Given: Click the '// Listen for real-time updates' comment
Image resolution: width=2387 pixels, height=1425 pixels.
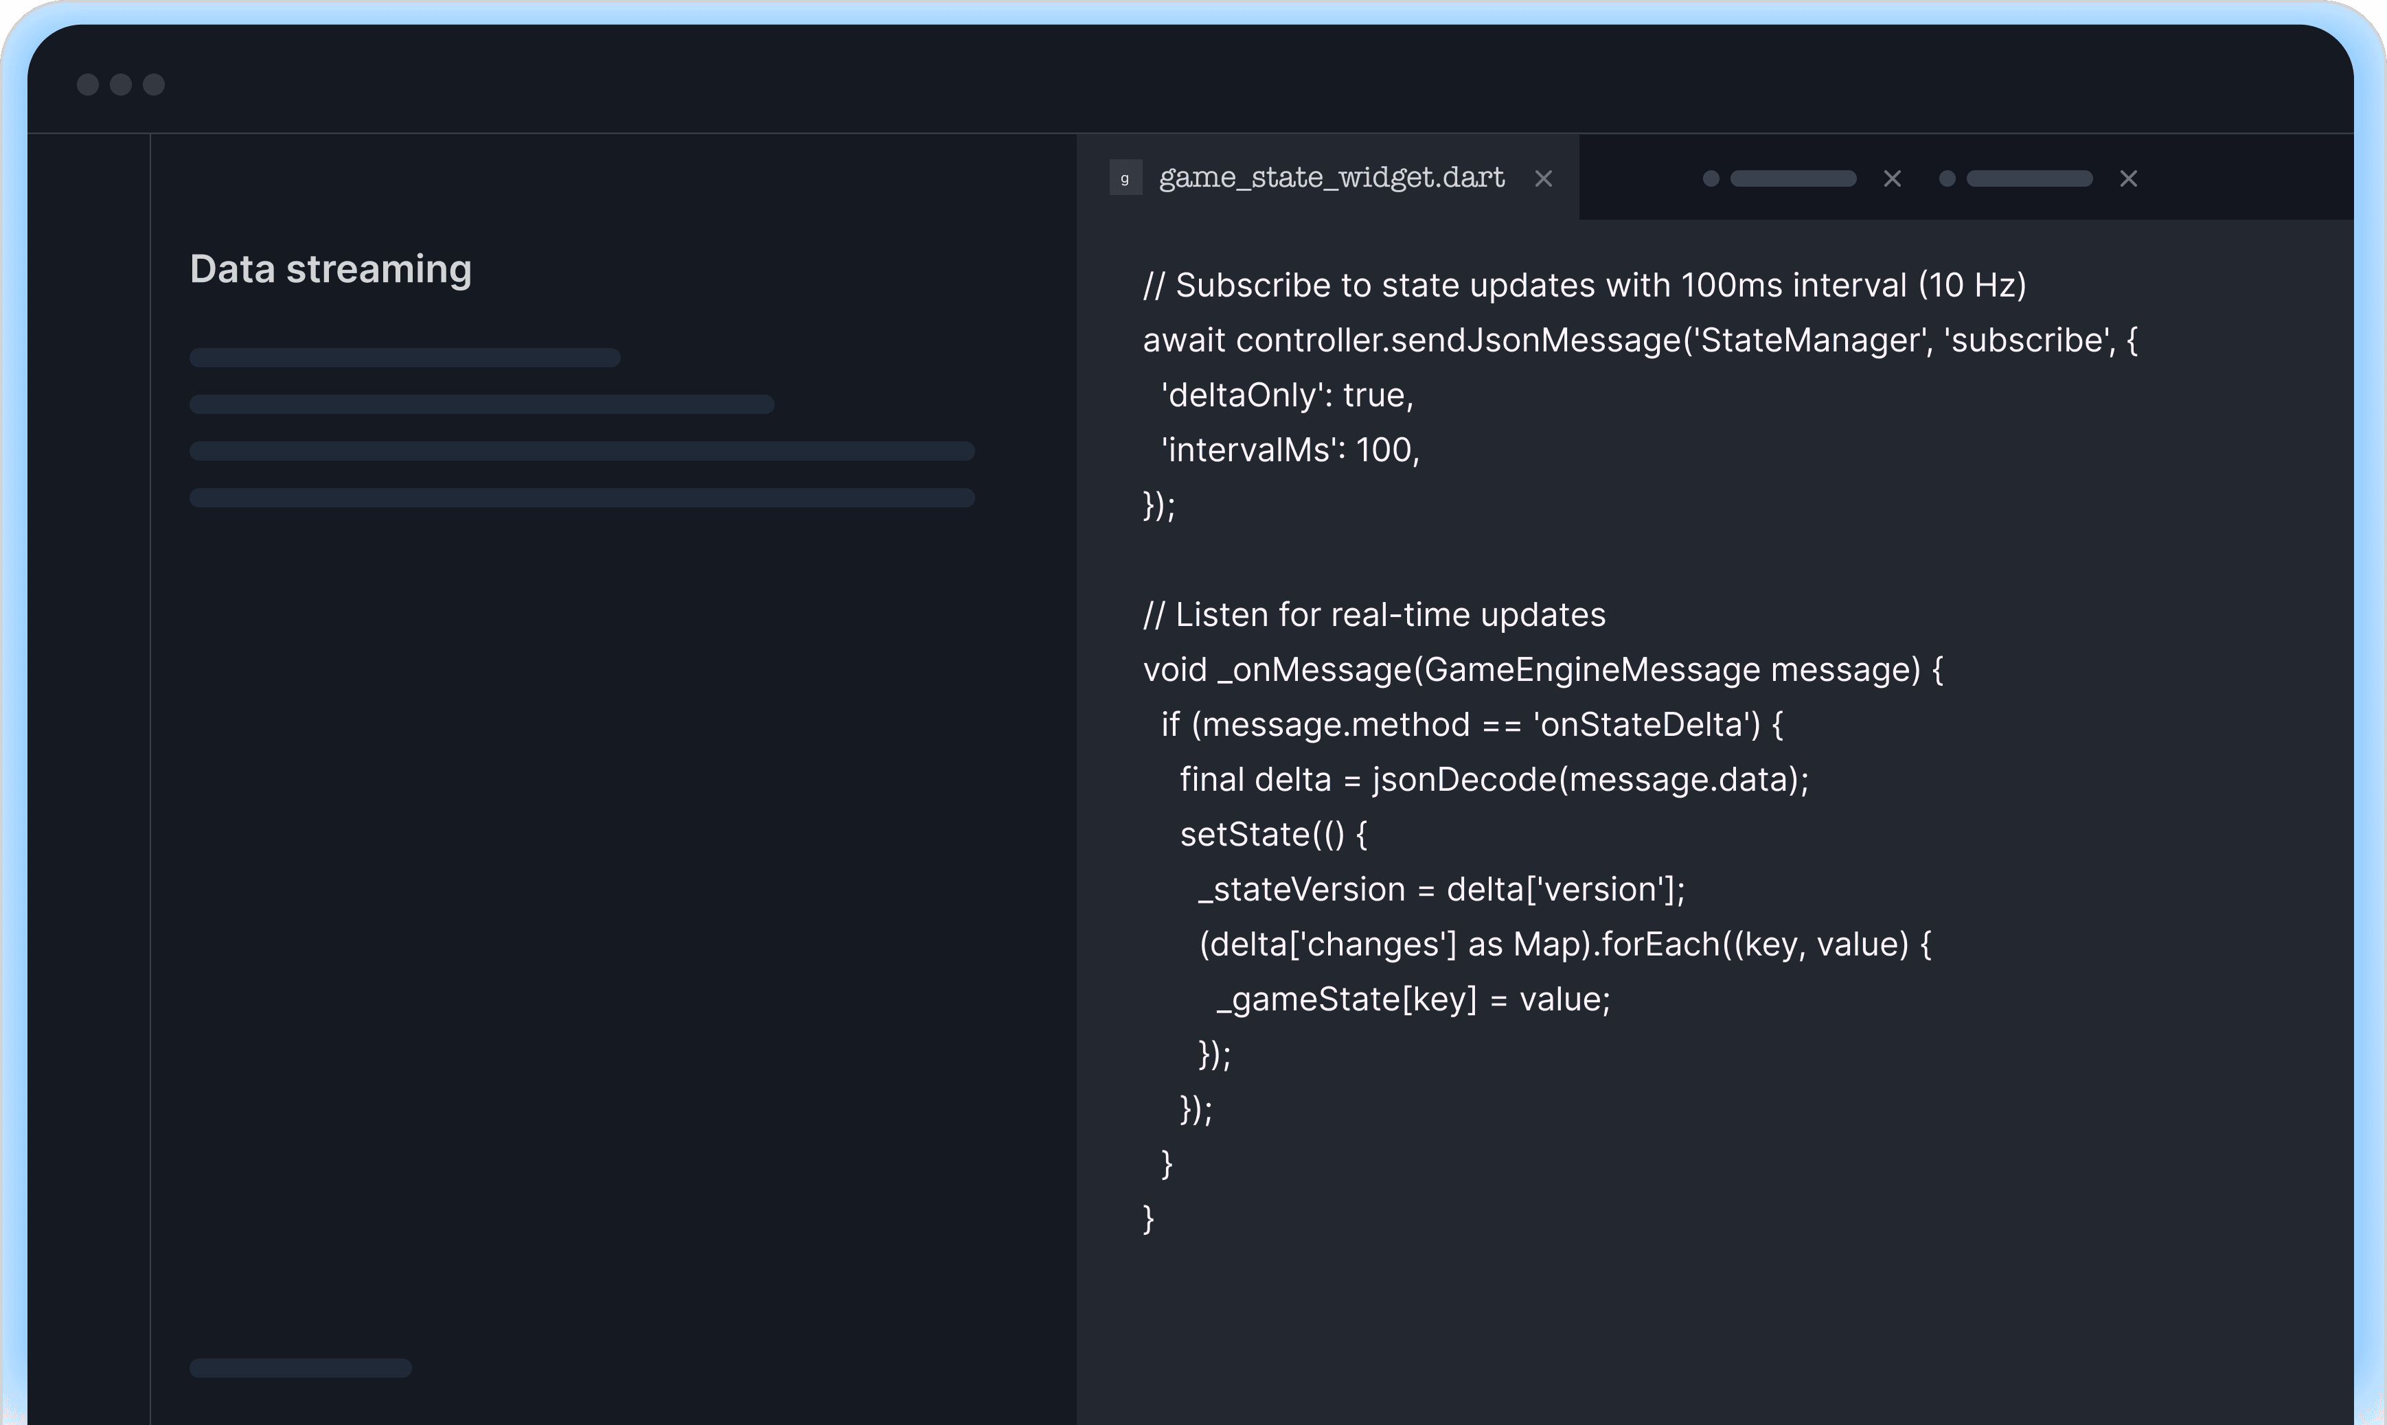Looking at the screenshot, I should coord(1373,616).
